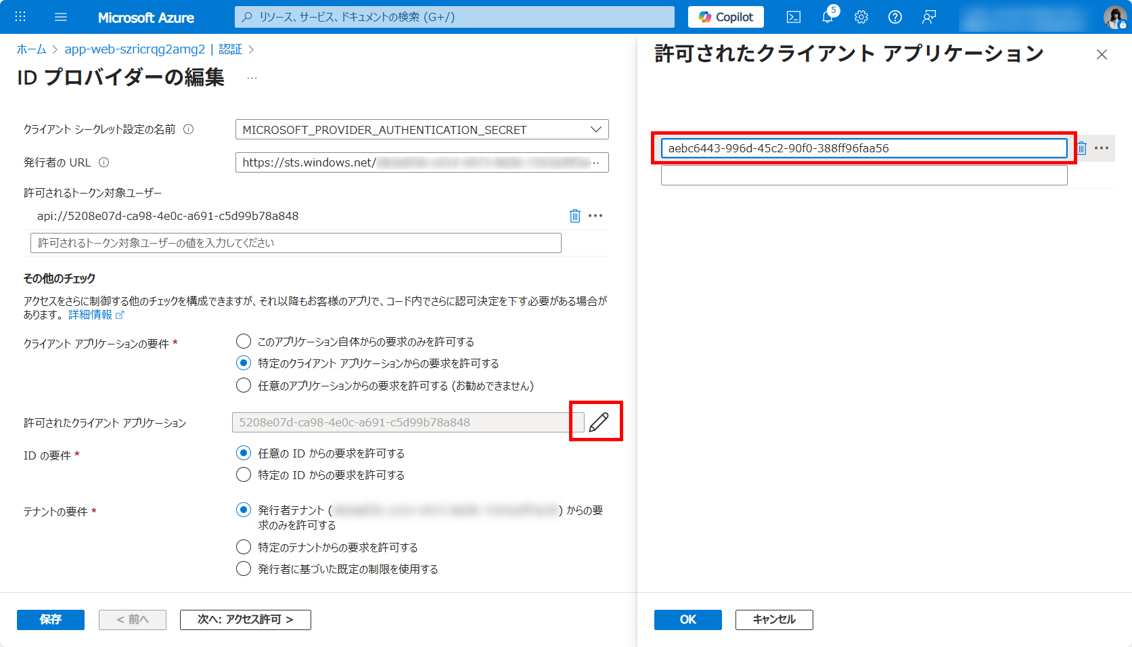The height and width of the screenshot is (647, 1132).
Task: Click the empty client application input field
Action: pyautogui.click(x=863, y=175)
